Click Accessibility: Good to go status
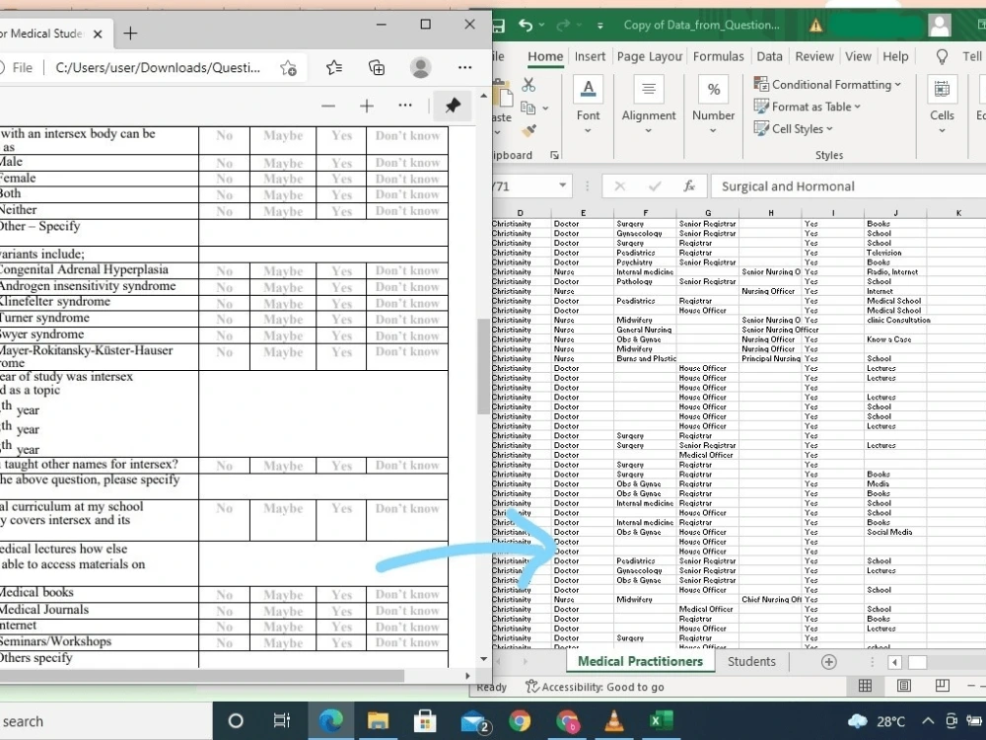 coord(595,687)
